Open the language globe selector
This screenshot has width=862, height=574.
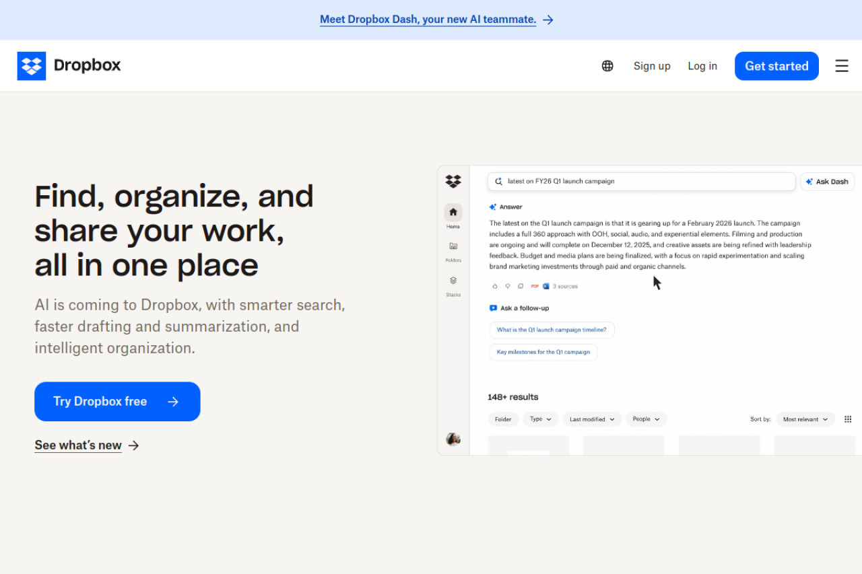(x=607, y=65)
